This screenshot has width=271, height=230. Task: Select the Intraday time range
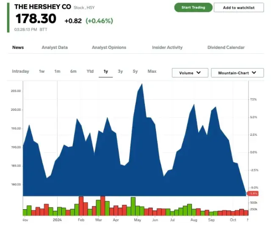pos(20,71)
